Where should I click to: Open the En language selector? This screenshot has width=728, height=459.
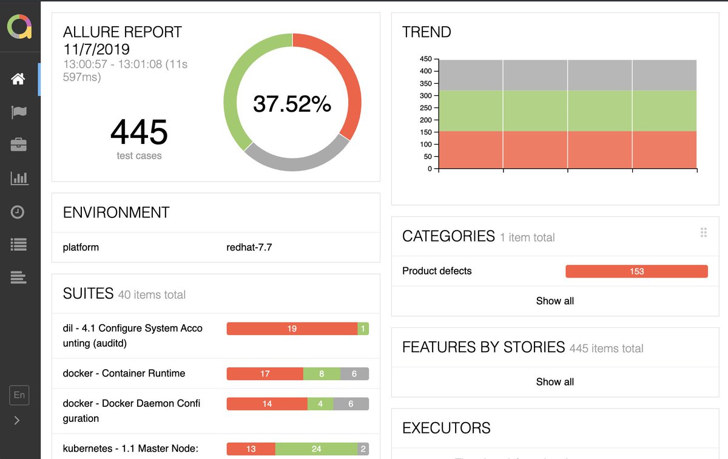19,395
